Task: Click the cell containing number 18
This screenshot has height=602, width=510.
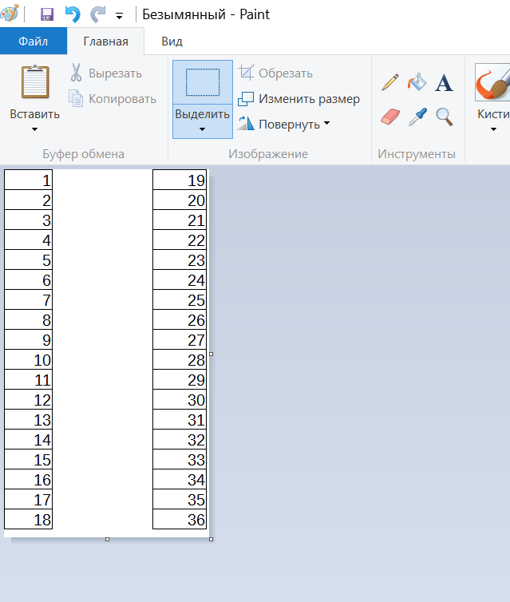Action: pos(29,519)
